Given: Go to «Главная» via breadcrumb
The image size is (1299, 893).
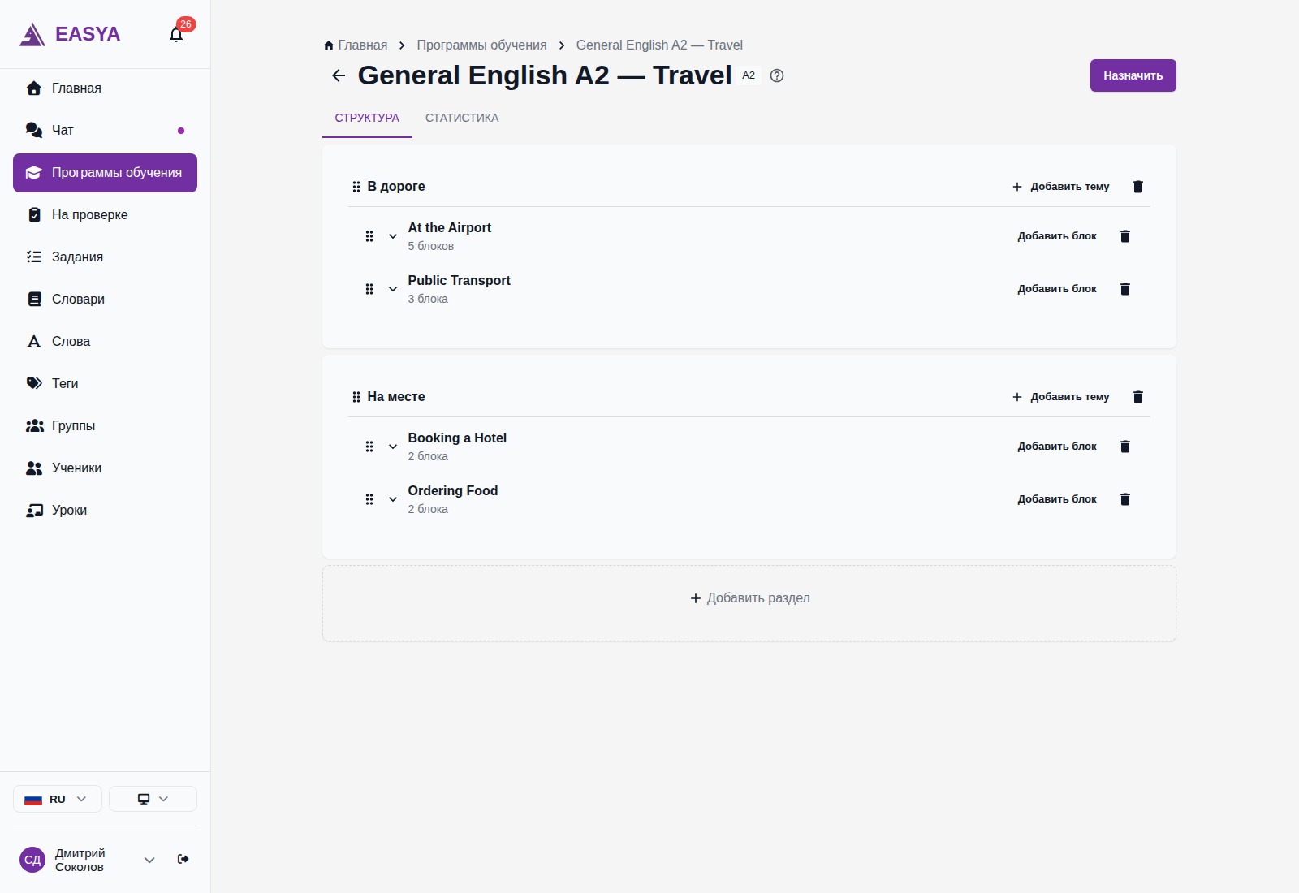Looking at the screenshot, I should (x=356, y=45).
